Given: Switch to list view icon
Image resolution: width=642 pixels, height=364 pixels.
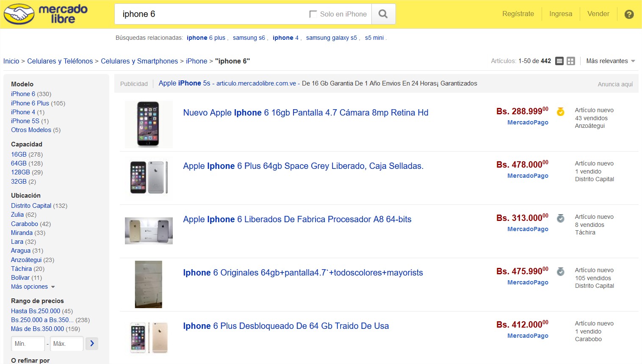Looking at the screenshot, I should 559,61.
